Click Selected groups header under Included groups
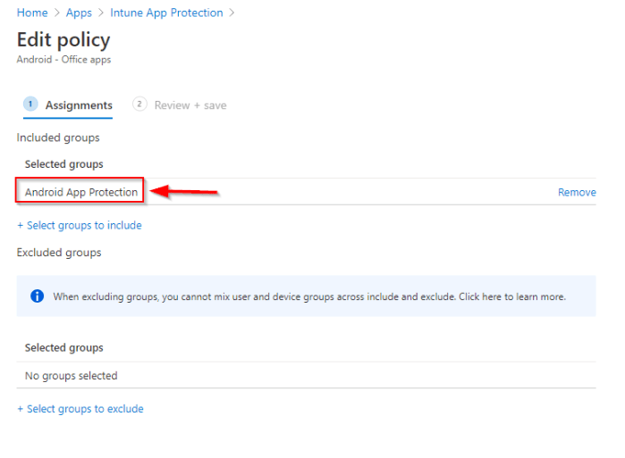Image resolution: width=625 pixels, height=458 pixels. coord(63,164)
